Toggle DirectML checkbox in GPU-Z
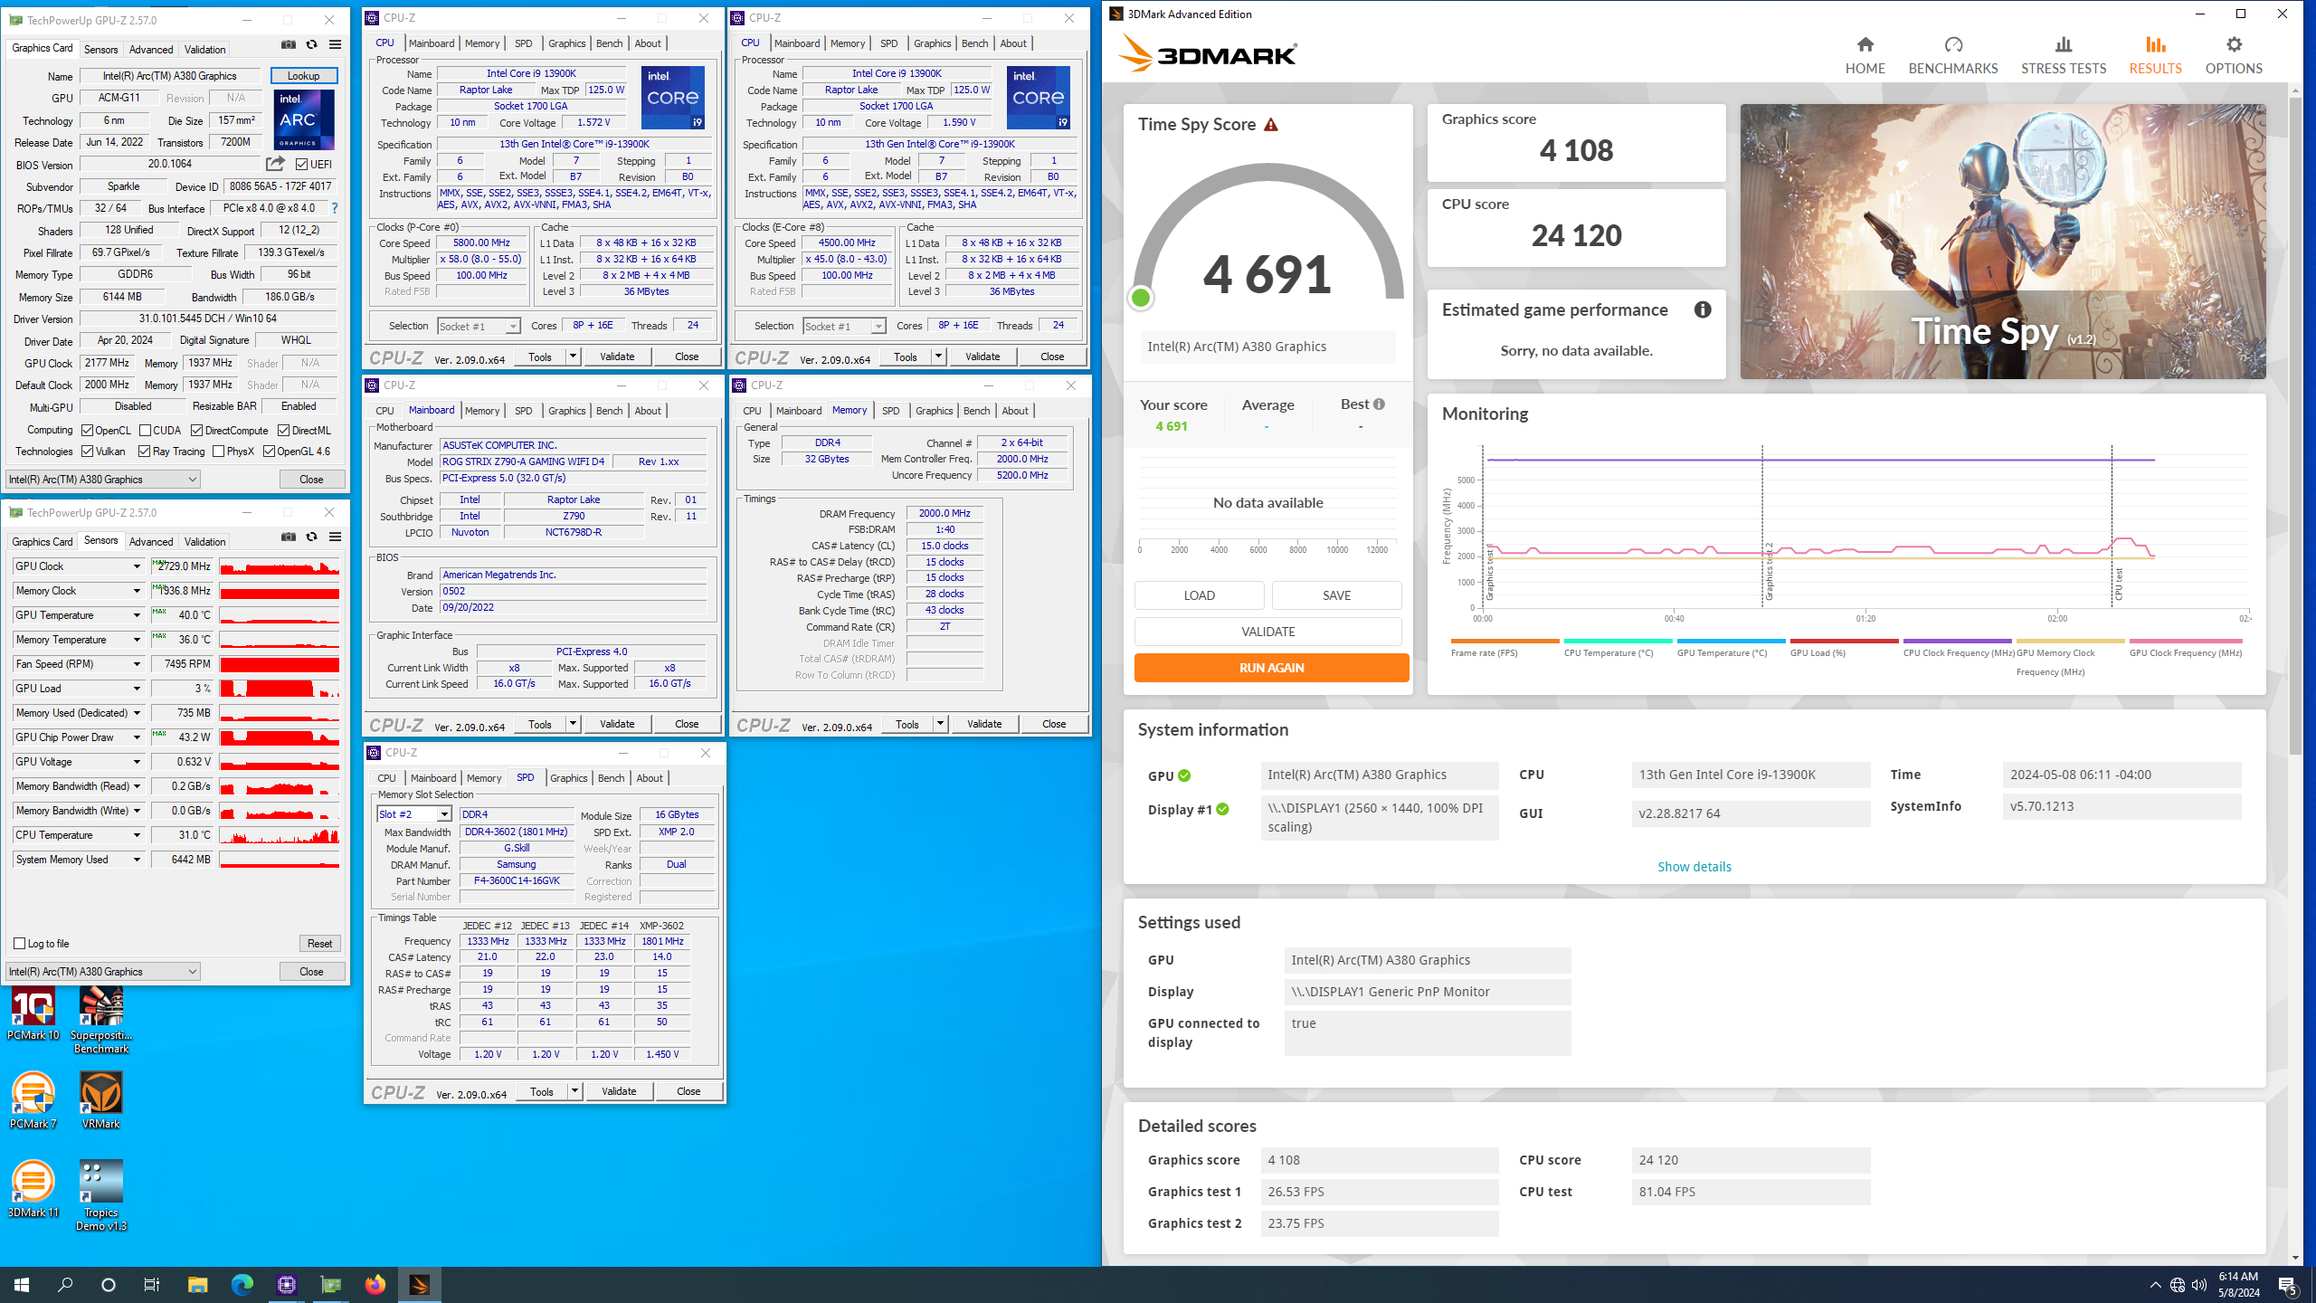The height and width of the screenshot is (1303, 2316). 283,431
